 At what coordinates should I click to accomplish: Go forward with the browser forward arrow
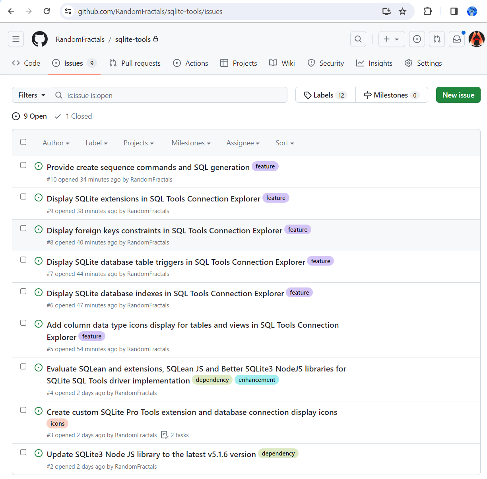point(29,11)
